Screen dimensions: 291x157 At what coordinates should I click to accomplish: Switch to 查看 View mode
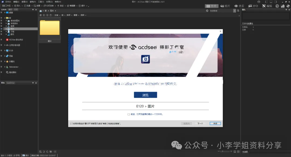click(x=239, y=6)
